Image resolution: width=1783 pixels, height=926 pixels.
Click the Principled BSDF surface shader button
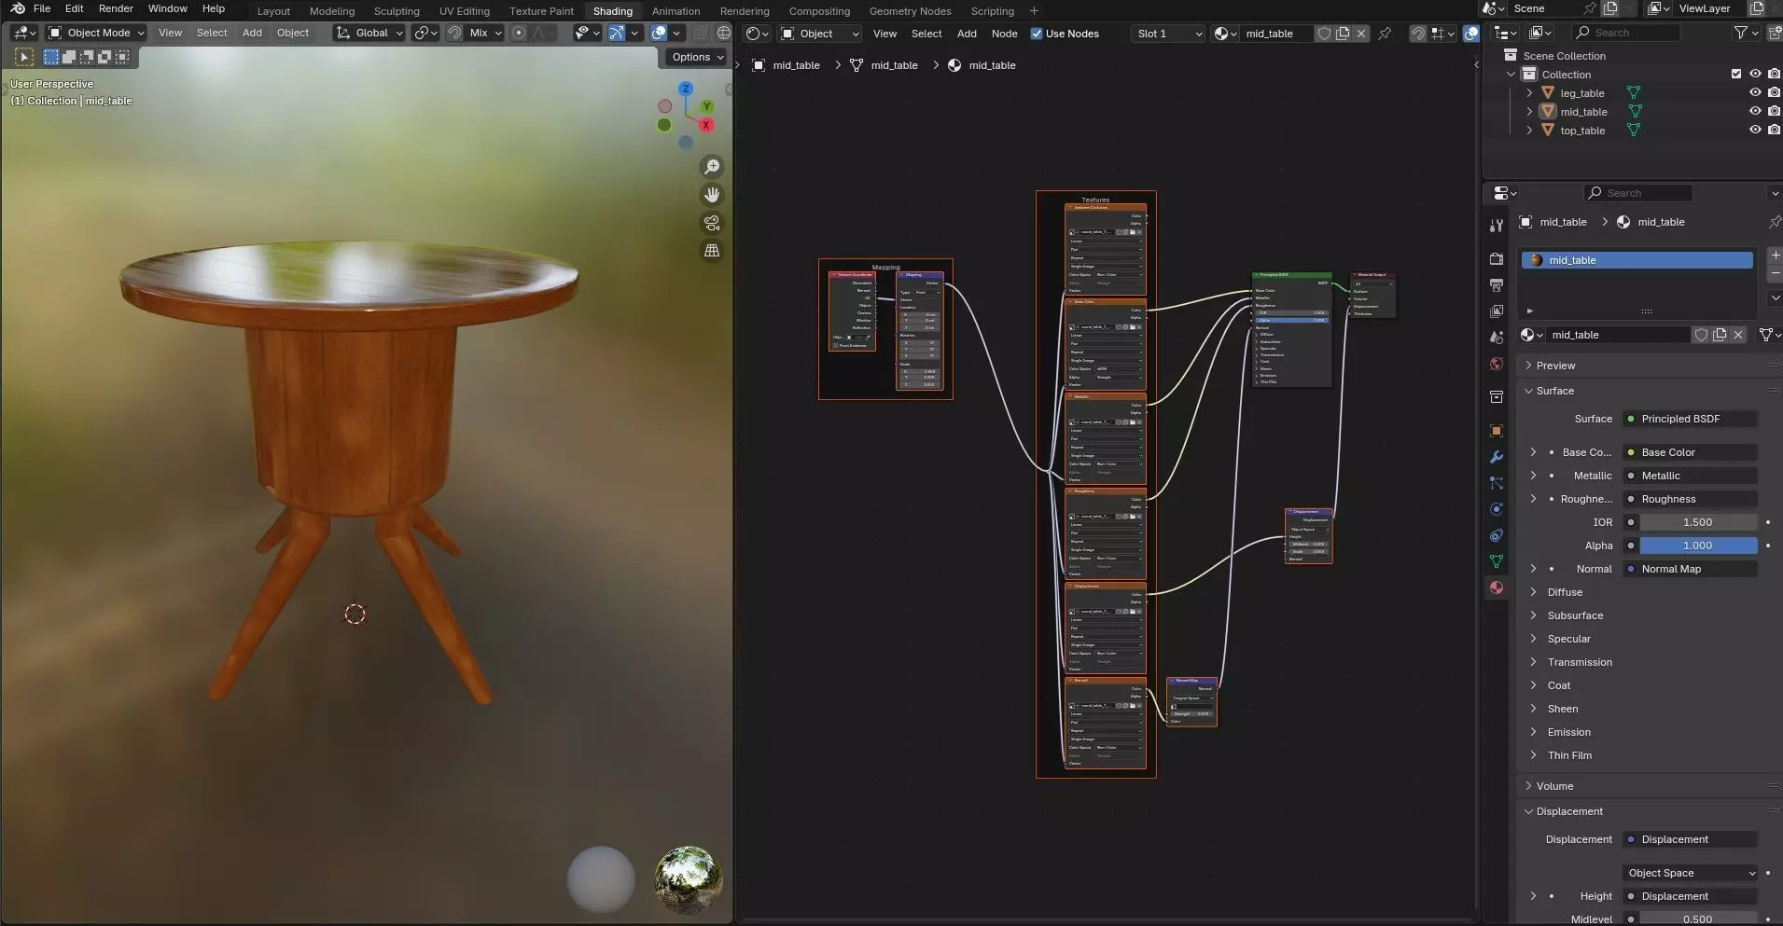(x=1691, y=419)
